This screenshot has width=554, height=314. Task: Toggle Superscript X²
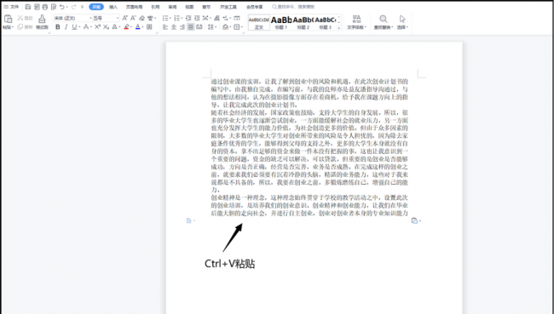tap(97, 27)
